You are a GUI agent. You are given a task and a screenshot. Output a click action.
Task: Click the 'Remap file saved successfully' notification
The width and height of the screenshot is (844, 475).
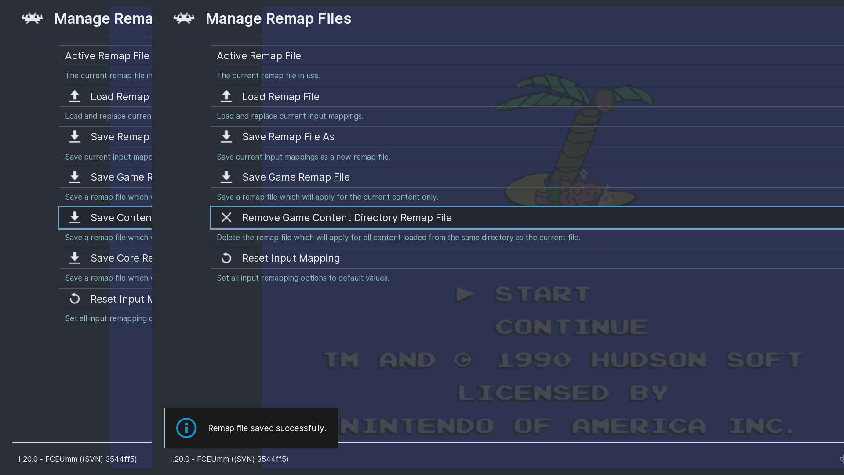[x=266, y=428]
